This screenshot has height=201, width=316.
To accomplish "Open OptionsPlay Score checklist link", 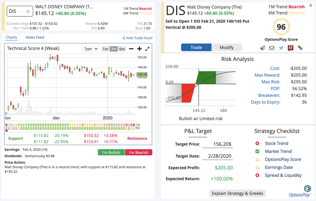I will click(283, 159).
